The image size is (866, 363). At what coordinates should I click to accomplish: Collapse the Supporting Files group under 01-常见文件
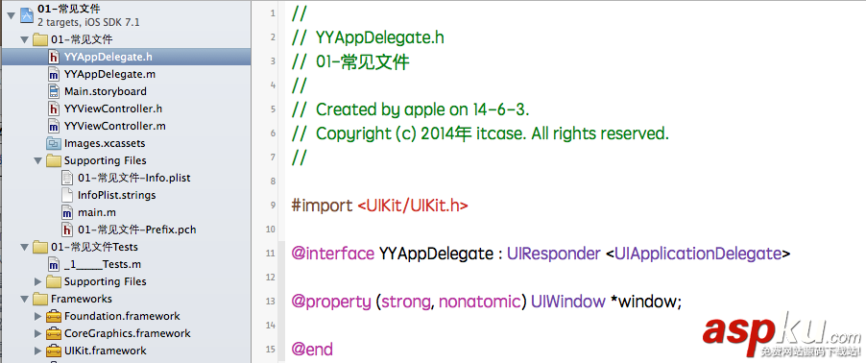(x=37, y=160)
